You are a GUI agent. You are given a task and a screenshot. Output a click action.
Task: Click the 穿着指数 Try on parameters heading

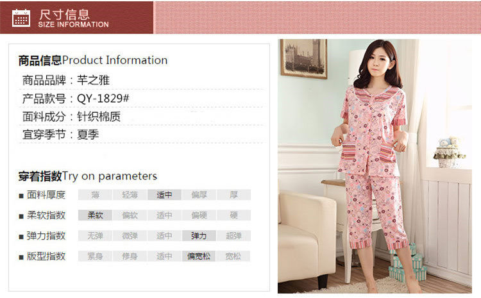[x=88, y=176]
